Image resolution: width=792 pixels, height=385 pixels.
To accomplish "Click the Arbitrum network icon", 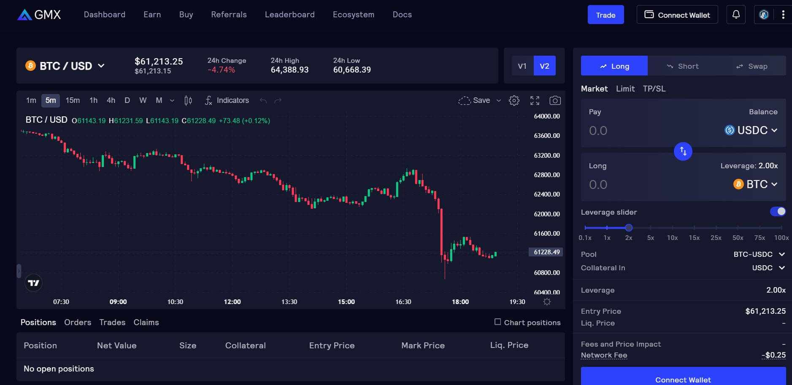I will [764, 15].
